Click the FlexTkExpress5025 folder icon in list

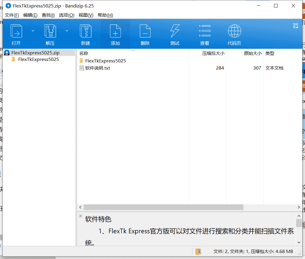[82, 61]
